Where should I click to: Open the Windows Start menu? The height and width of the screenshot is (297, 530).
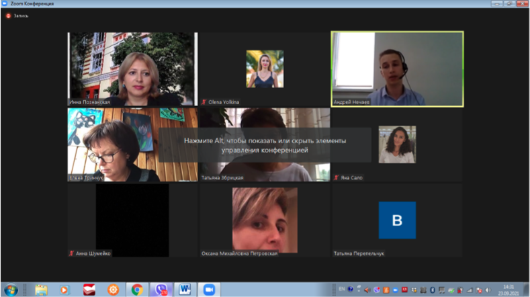click(11, 289)
